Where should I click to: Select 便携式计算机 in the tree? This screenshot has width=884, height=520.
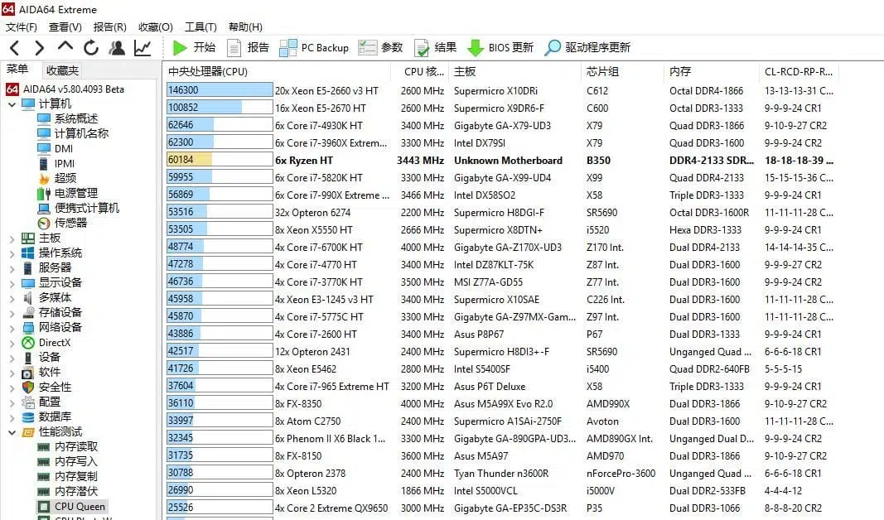[x=79, y=208]
